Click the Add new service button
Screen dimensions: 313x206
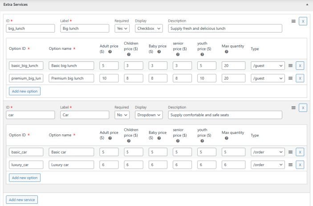pyautogui.click(x=22, y=199)
